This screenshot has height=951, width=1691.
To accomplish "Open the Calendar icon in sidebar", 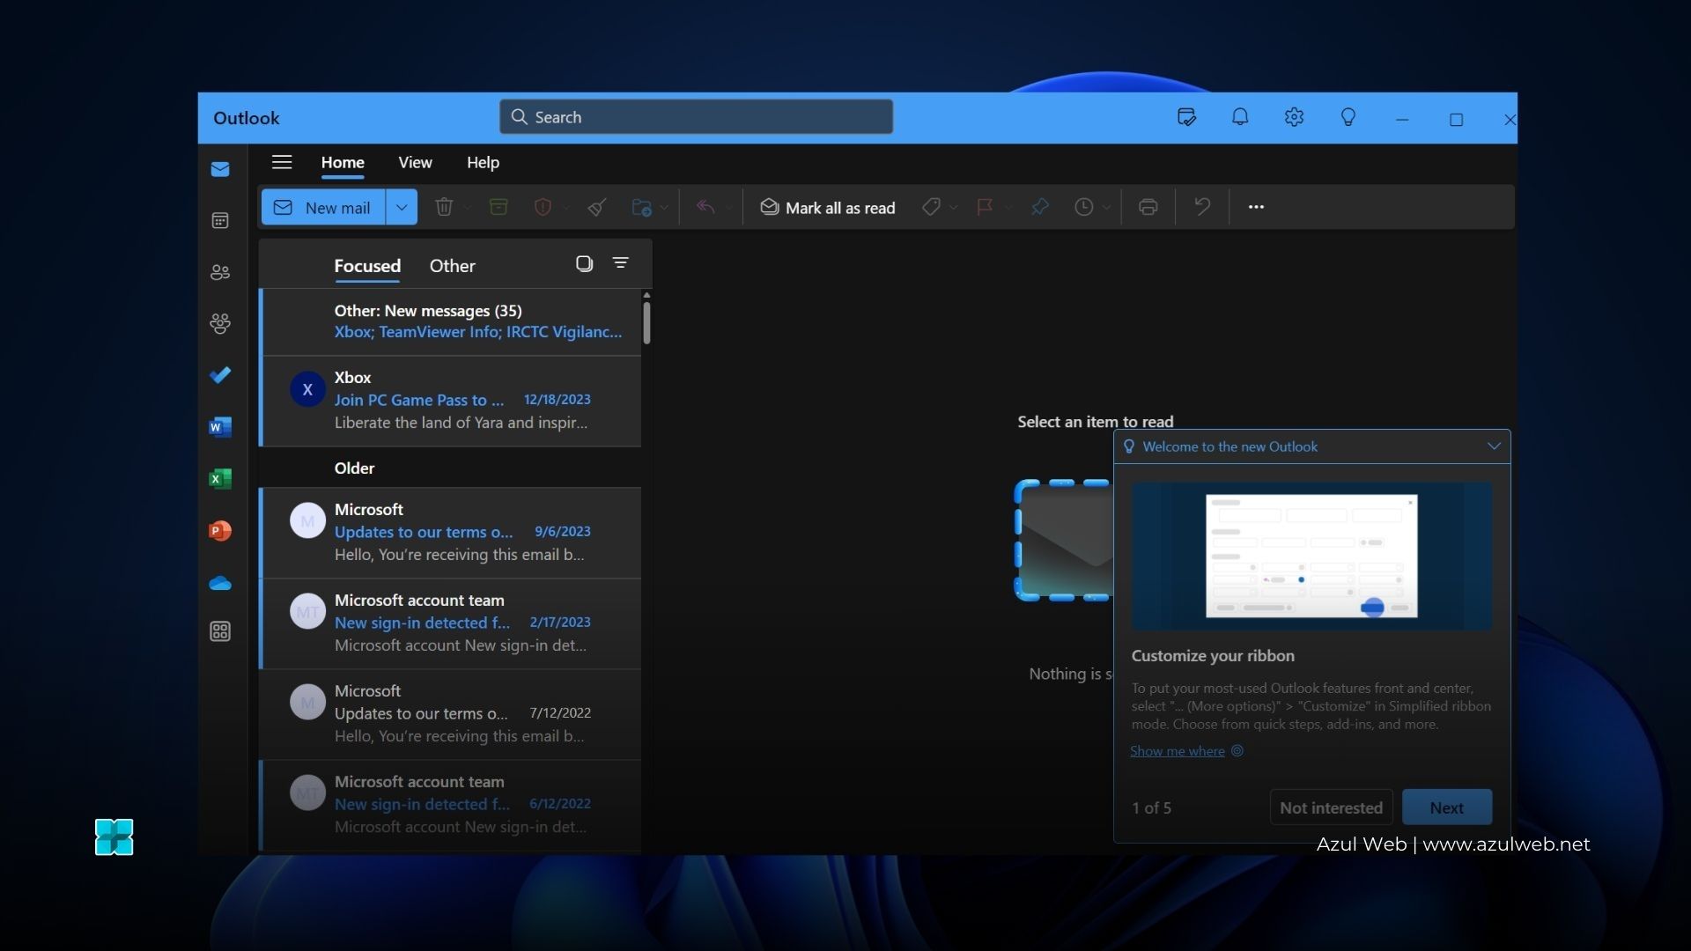I will [220, 220].
